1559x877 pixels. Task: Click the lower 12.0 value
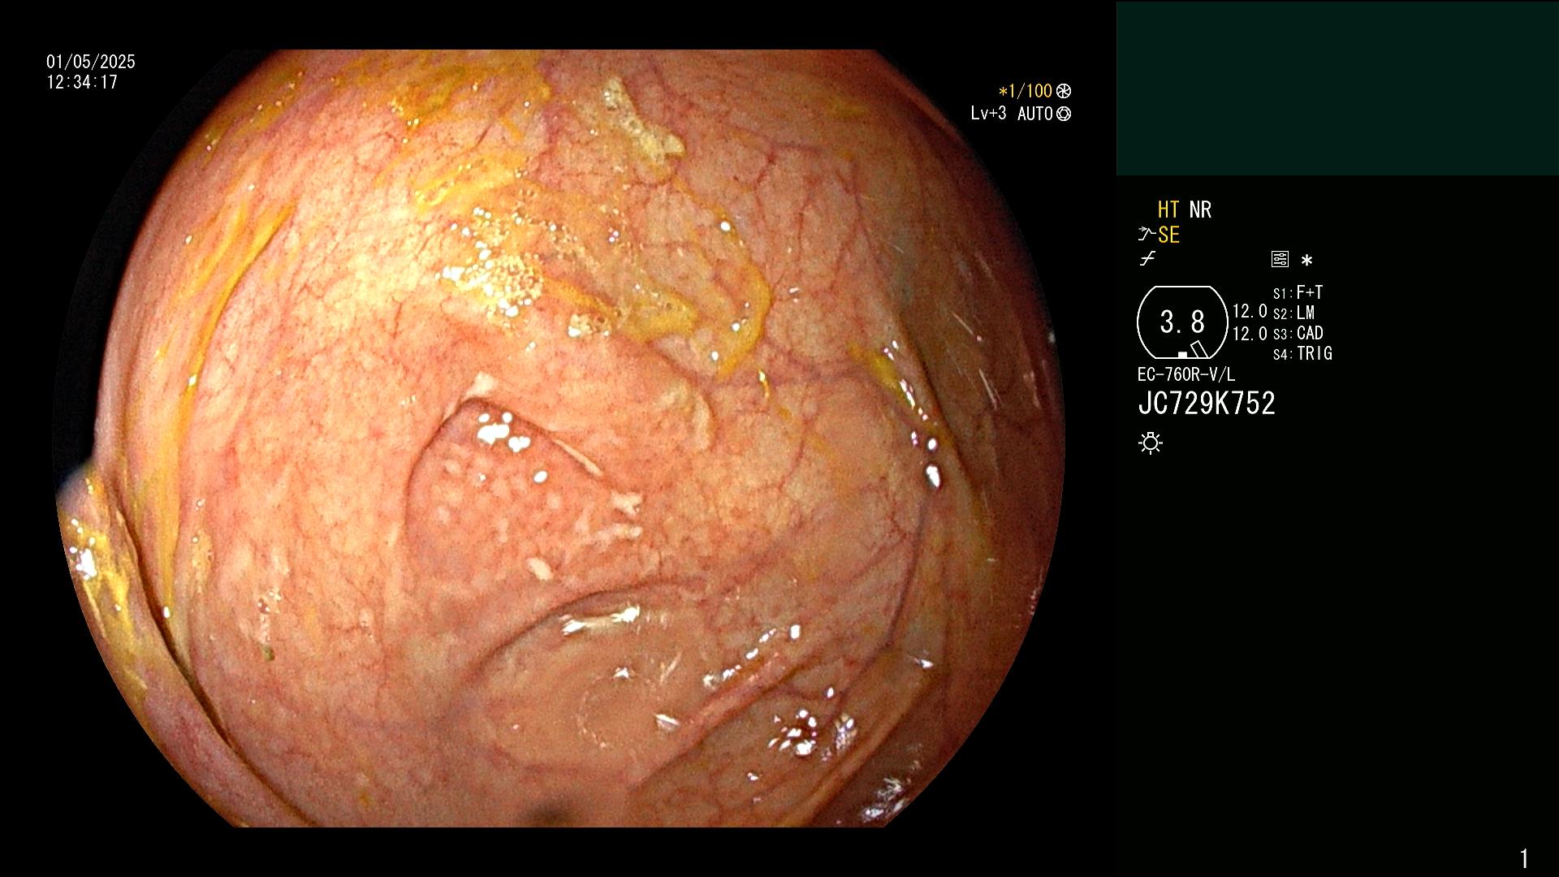tap(1250, 334)
